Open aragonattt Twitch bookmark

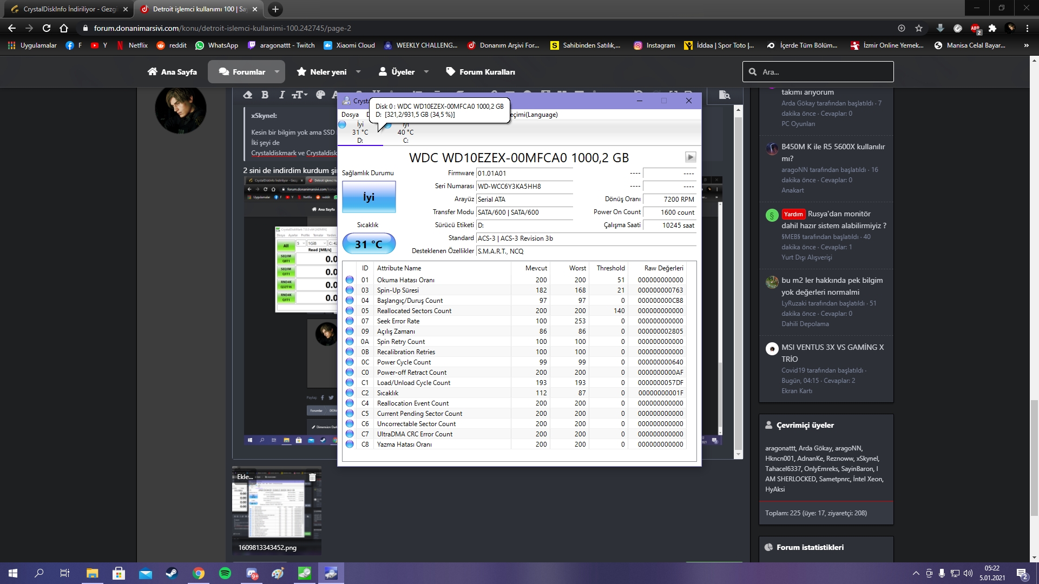[x=281, y=45]
